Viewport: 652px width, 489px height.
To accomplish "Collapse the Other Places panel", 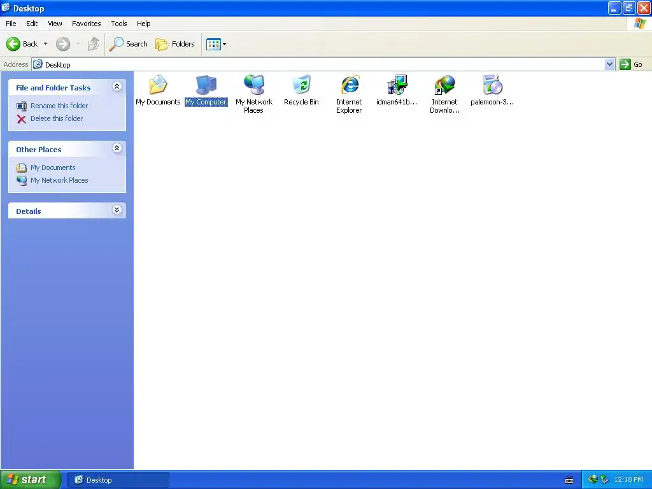I will point(117,148).
